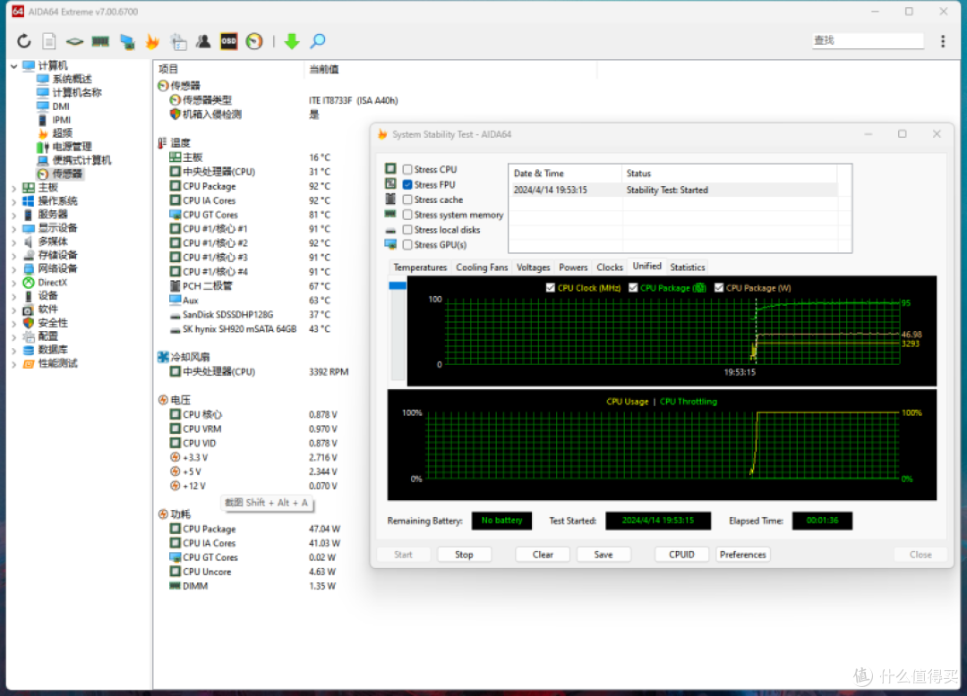Enable Stress system memory checkbox
This screenshot has width=967, height=696.
[x=407, y=215]
